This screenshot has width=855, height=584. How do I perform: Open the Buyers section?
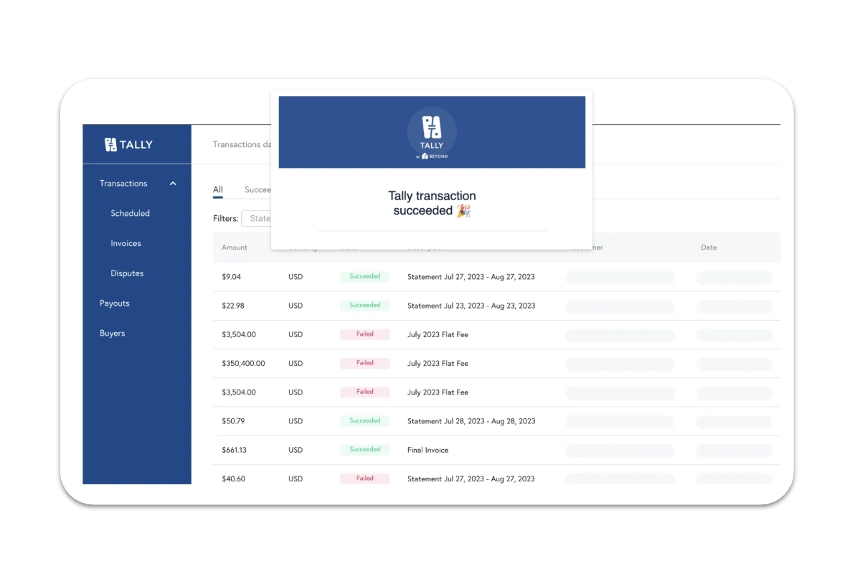(x=112, y=333)
